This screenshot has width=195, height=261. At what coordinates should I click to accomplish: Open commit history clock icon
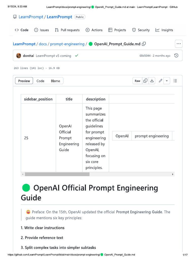click(176, 56)
